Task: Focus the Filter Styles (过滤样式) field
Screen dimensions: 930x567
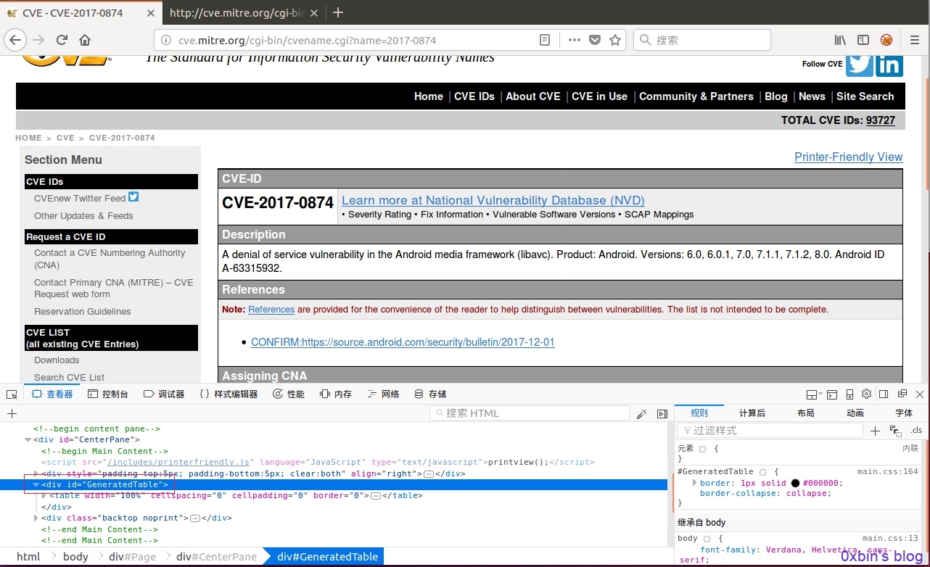Action: coord(770,431)
